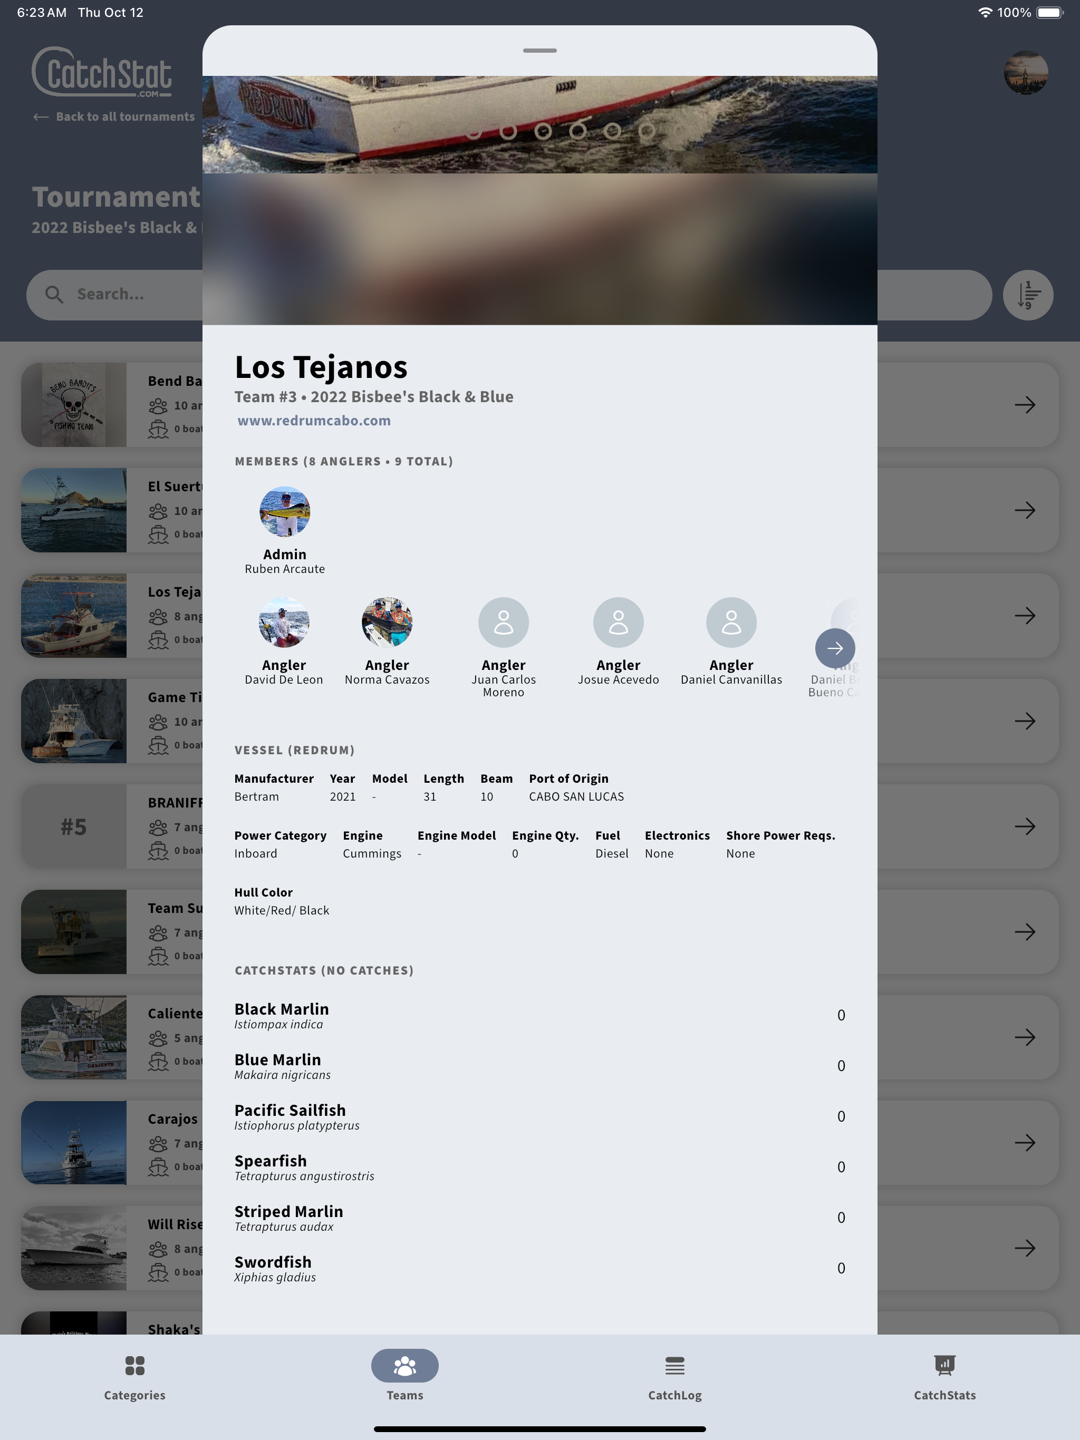Viewport: 1080px width, 1440px height.
Task: Click Carajos boat thumbnail
Action: pos(74,1143)
